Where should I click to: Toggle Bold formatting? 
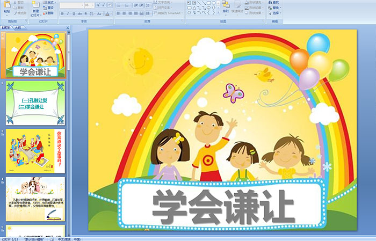pos(62,13)
